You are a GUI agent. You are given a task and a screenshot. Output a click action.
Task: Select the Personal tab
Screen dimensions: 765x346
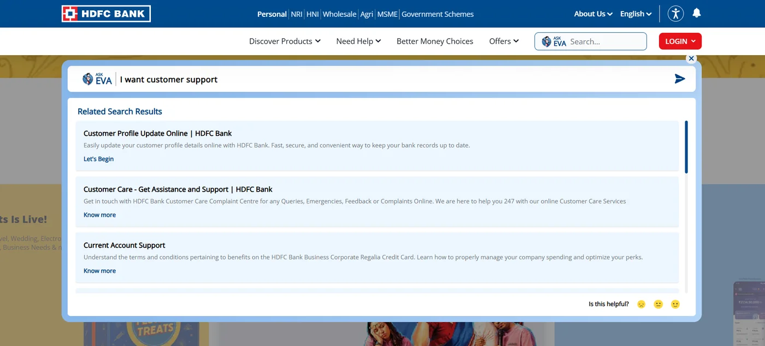coord(272,14)
